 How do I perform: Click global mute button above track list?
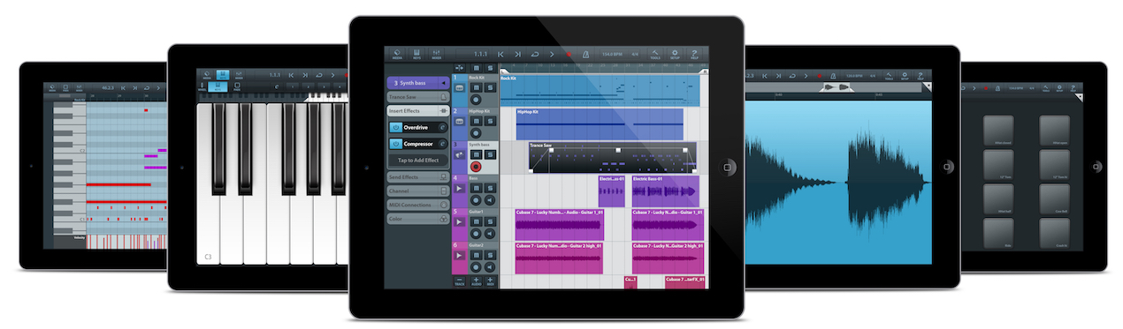477,68
